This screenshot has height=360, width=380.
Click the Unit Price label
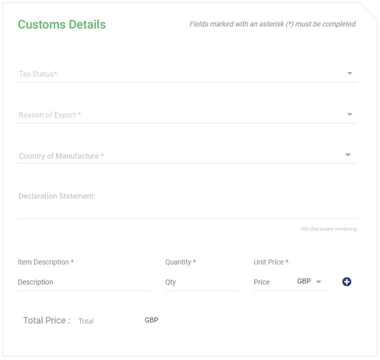(x=271, y=262)
